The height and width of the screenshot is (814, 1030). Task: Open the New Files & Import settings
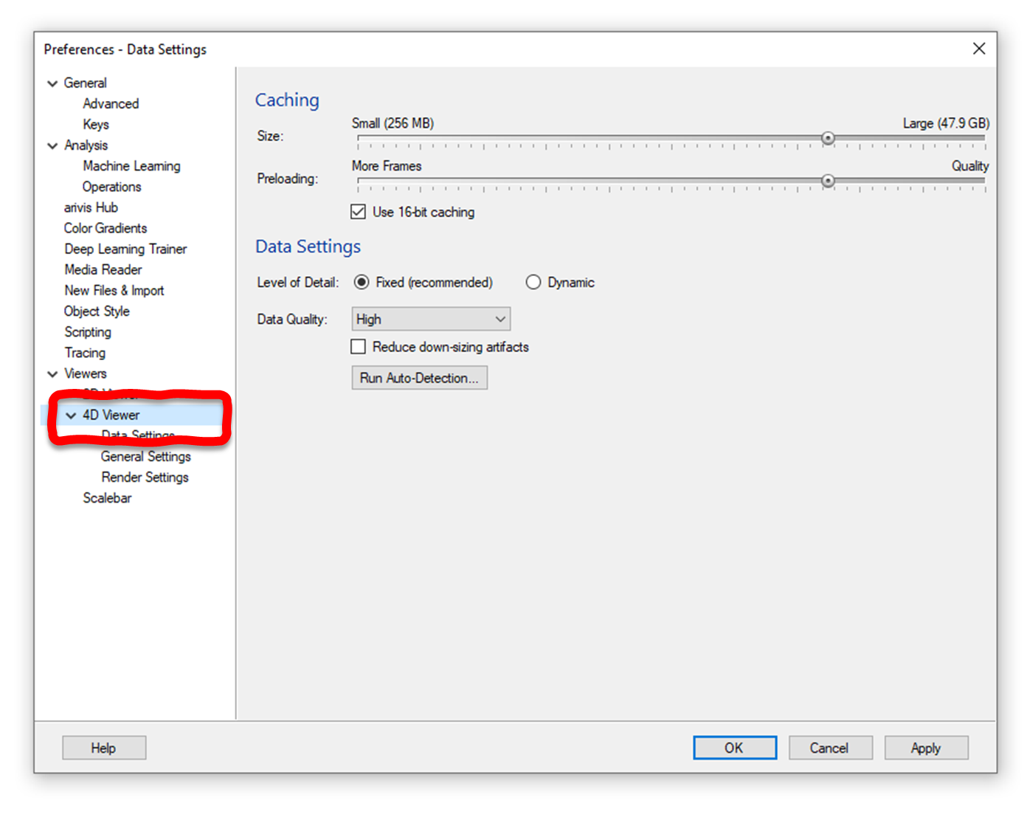[x=114, y=290]
